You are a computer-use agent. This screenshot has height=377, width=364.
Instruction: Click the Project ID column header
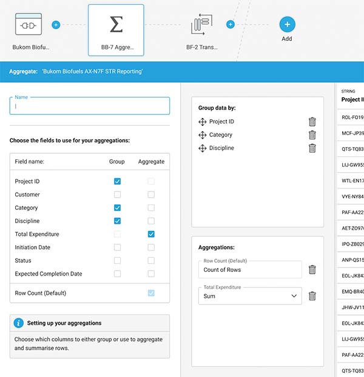pyautogui.click(x=352, y=100)
